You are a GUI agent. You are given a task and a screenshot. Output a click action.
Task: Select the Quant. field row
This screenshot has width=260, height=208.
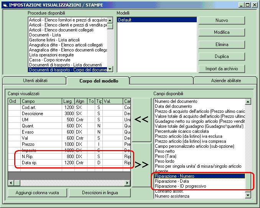(x=69, y=126)
